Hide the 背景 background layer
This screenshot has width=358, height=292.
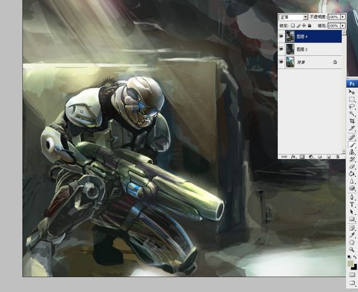281,62
